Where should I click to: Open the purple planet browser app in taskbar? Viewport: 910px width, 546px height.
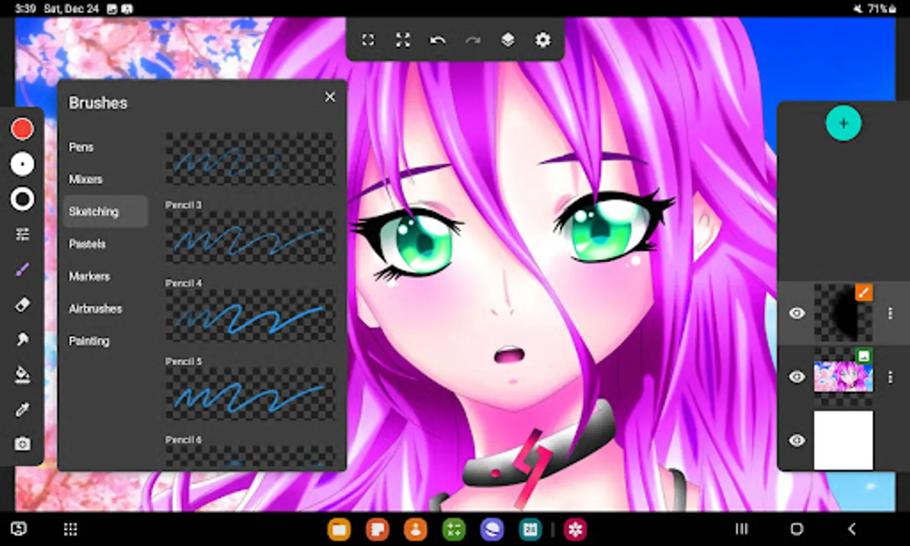tap(492, 530)
